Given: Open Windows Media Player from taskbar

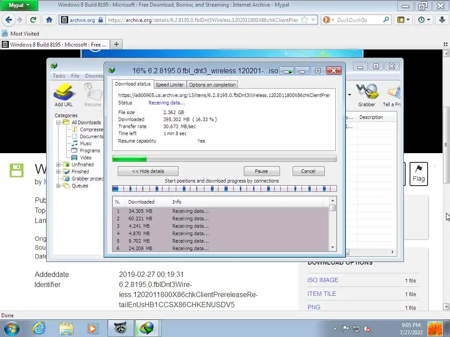Looking at the screenshot, I should [x=93, y=328].
